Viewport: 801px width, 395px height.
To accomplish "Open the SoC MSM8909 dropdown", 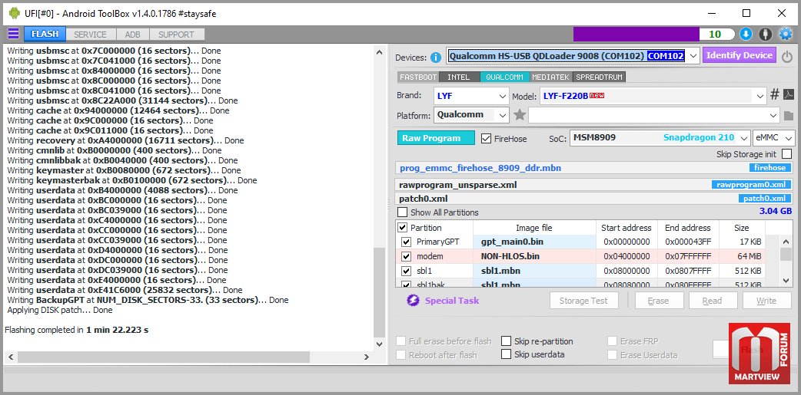I will click(x=743, y=137).
